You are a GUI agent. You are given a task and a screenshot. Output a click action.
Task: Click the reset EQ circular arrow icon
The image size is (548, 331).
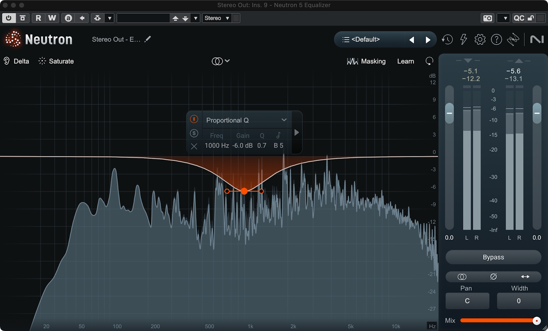pyautogui.click(x=429, y=61)
